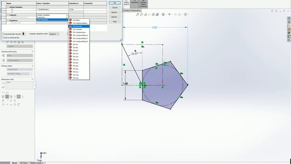
Task: Select center justify text icon
Action: 7,97
